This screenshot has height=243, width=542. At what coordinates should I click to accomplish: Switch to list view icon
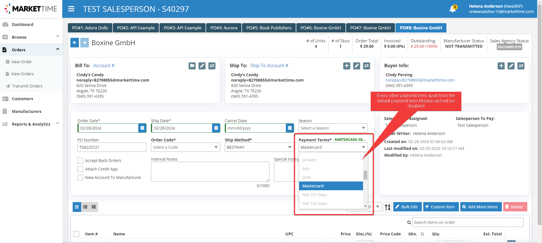click(x=77, y=207)
